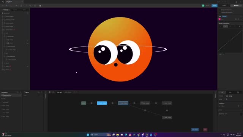This screenshot has width=243, height=137.
Task: Select Cubic interpolation icon
Action: point(230,26)
